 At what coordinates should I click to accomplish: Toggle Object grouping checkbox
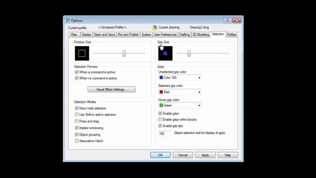click(77, 134)
